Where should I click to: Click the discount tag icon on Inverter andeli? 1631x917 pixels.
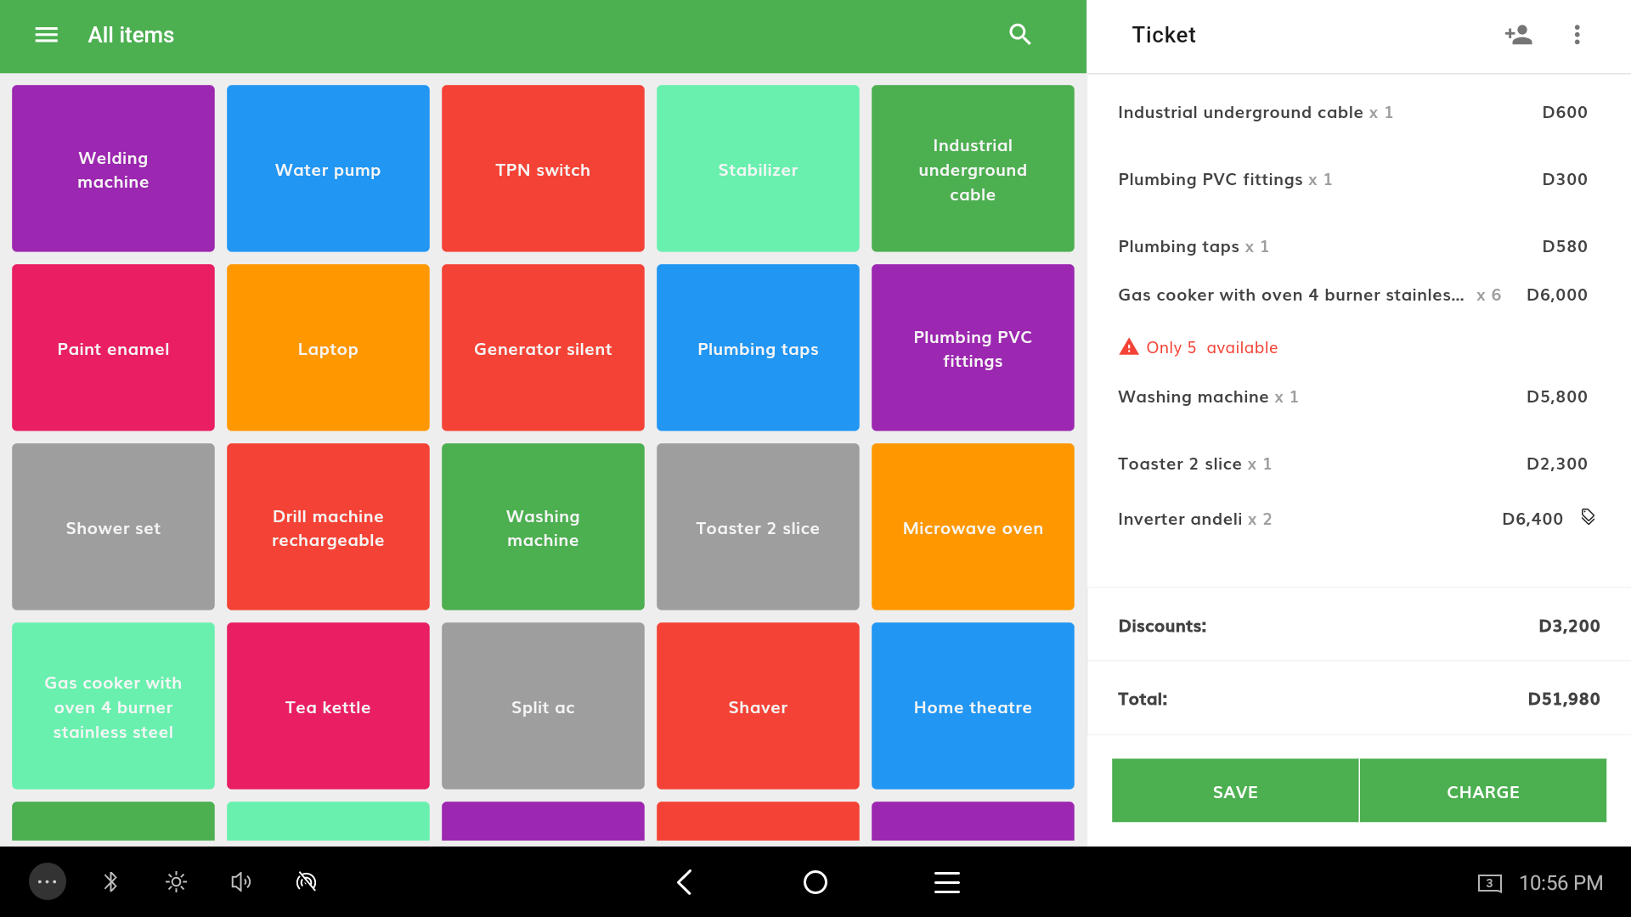(x=1589, y=517)
